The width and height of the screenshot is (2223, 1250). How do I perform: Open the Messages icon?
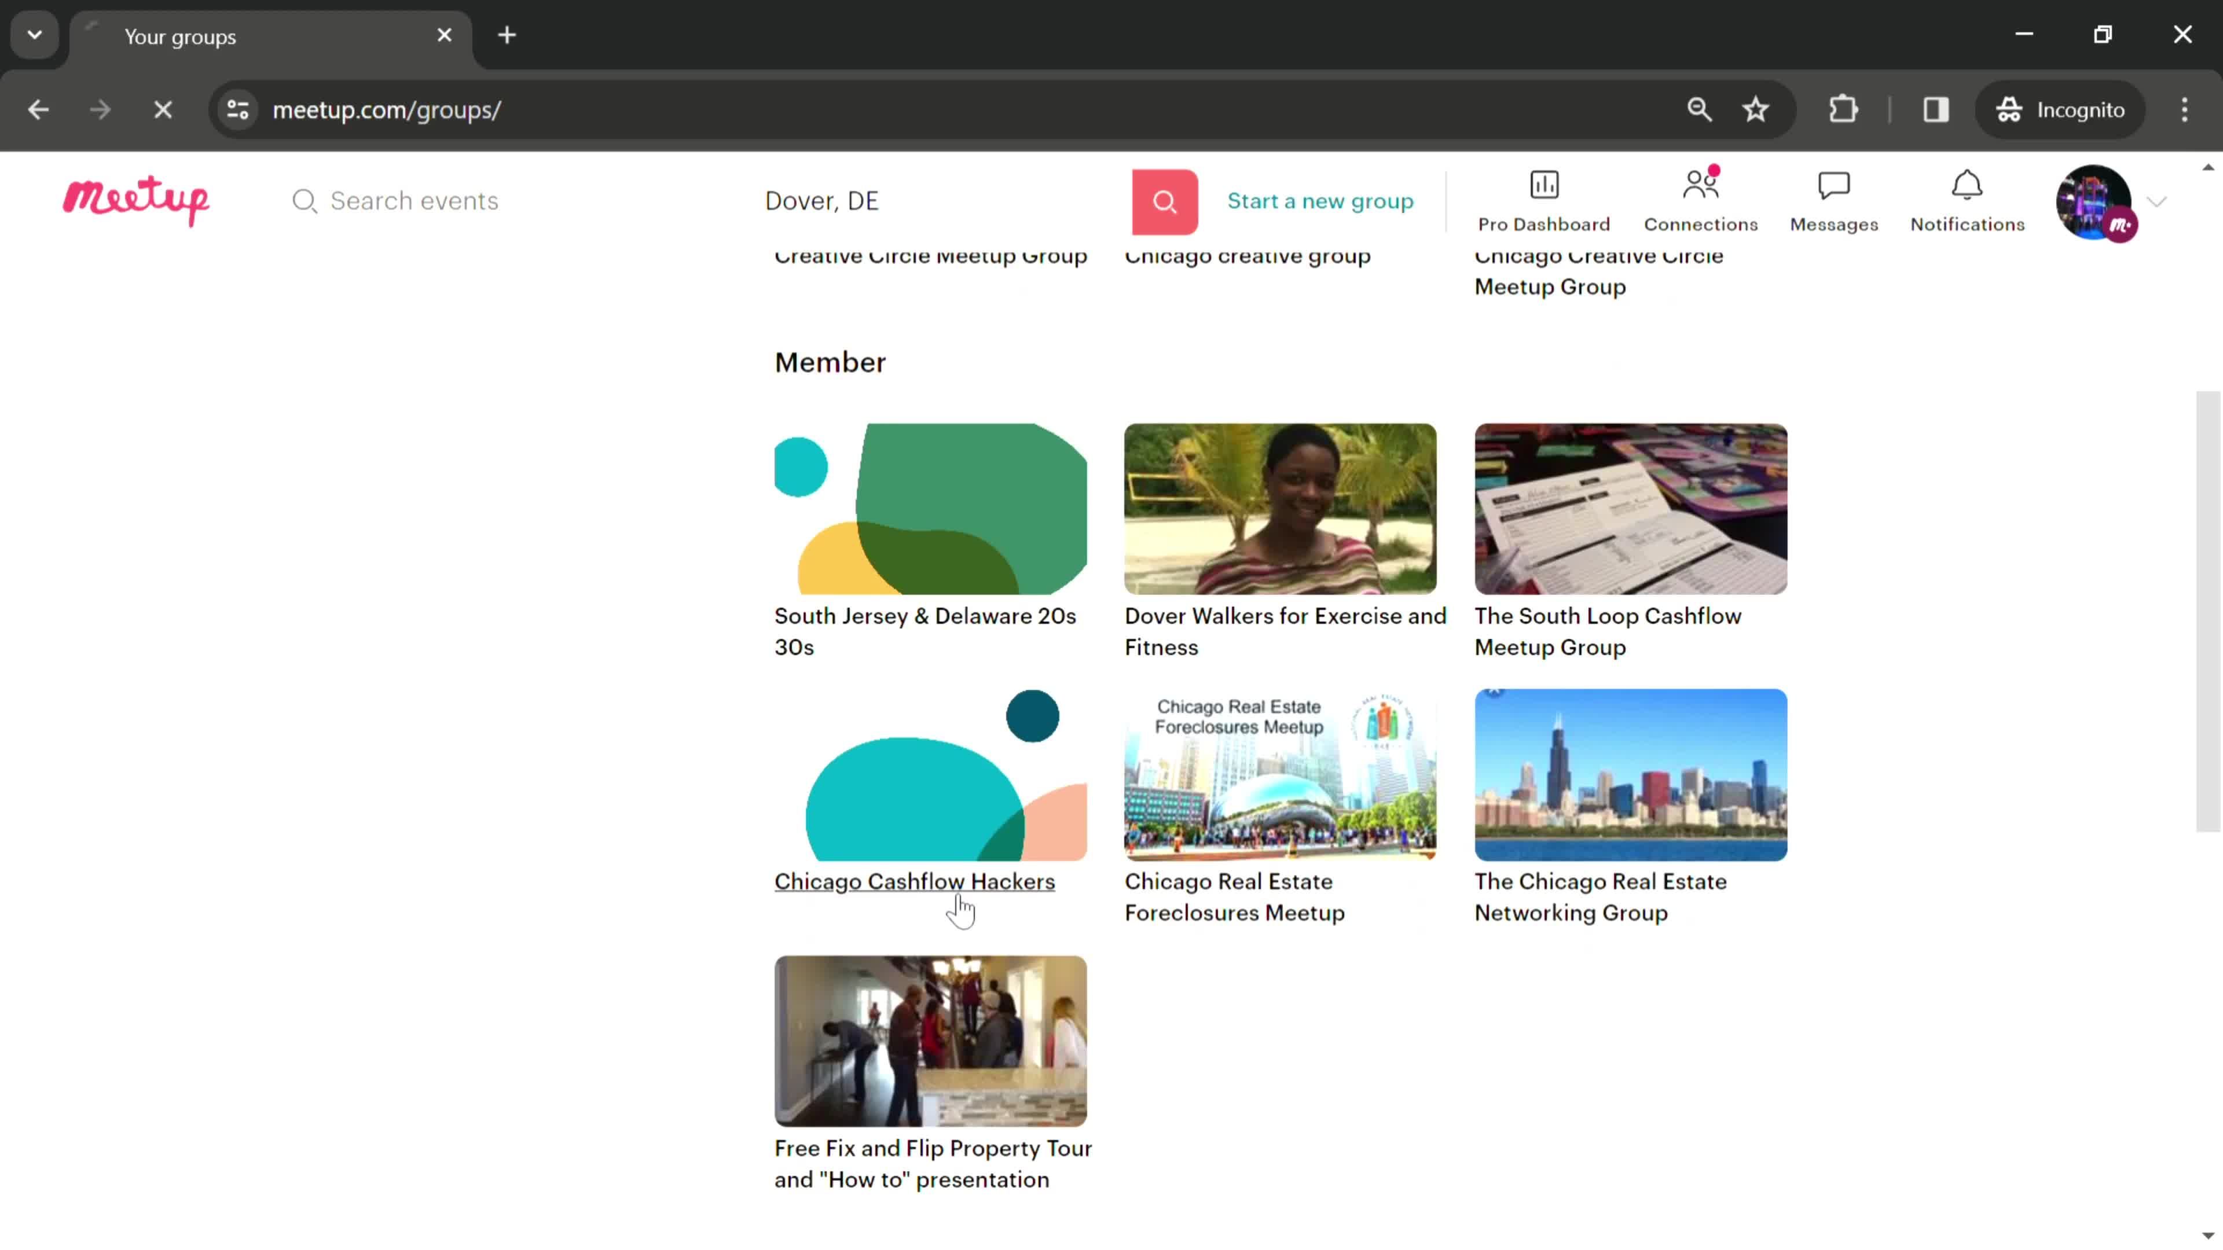click(x=1834, y=185)
